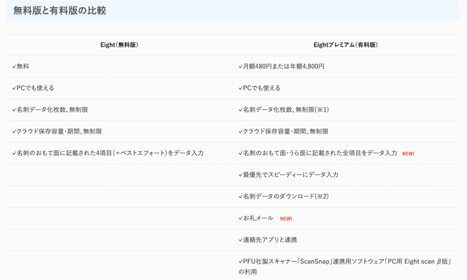Click 名刺データのダウンロード(※2)
The image size is (467, 280).
point(284,196)
